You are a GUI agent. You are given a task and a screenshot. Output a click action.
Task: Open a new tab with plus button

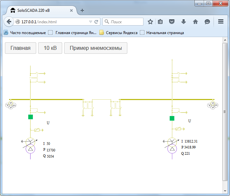coord(82,10)
